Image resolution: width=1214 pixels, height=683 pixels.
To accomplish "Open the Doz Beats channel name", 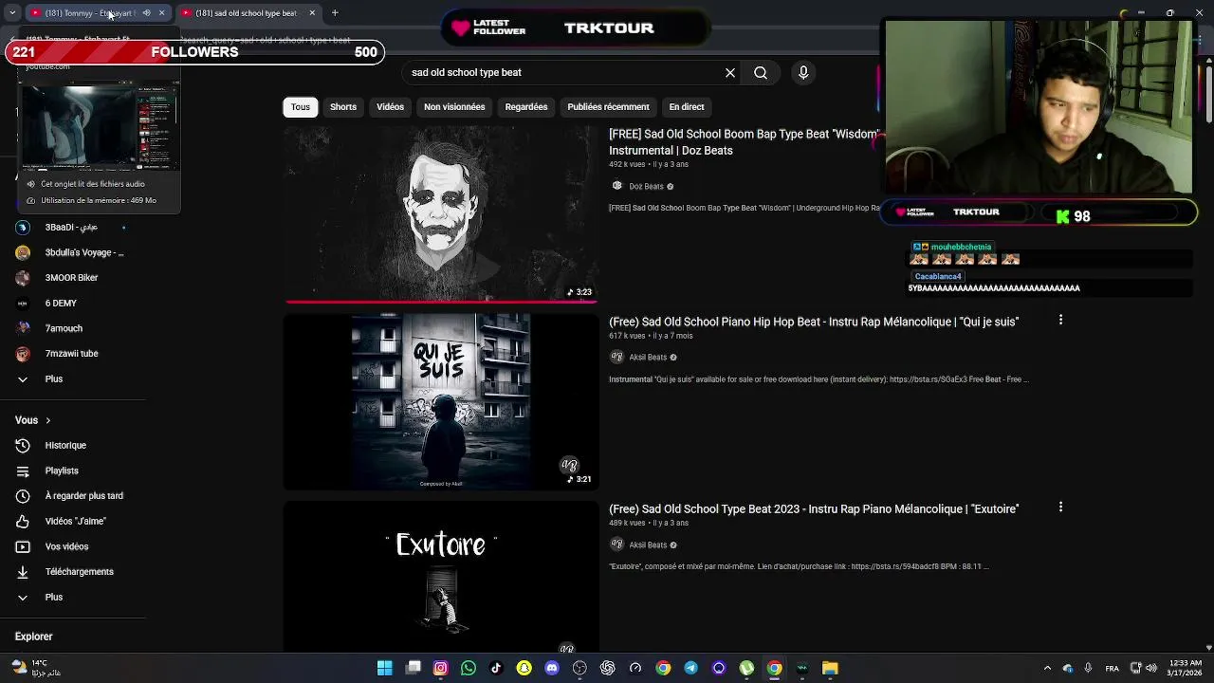I will coord(646,187).
